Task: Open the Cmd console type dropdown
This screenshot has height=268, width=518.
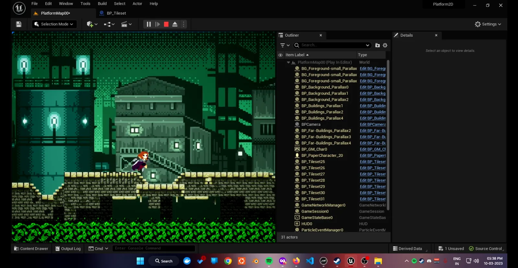Action: click(98, 249)
